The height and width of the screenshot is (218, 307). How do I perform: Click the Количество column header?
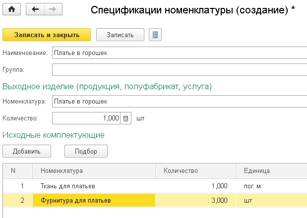(x=195, y=171)
